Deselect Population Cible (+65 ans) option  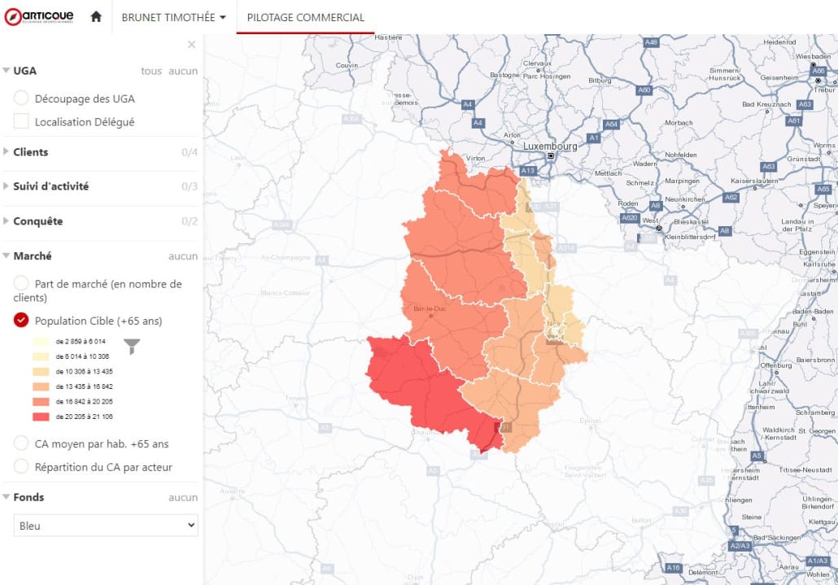pyautogui.click(x=21, y=321)
